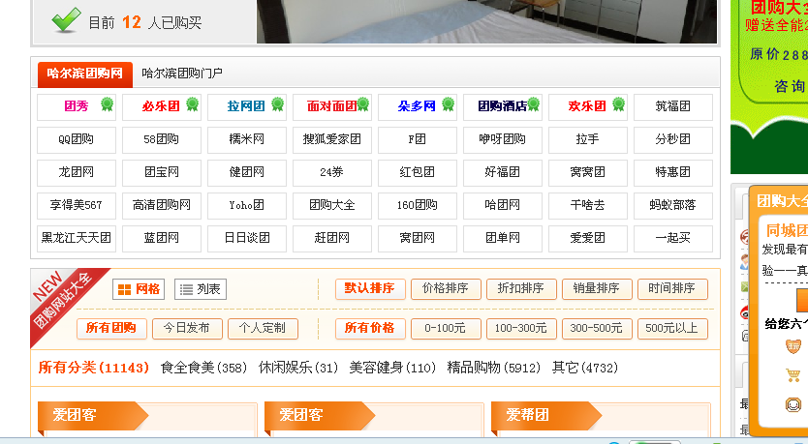Screen dimensions: 808x444
Task: Open the 哈尔滨团购门户 tab
Action: (182, 74)
